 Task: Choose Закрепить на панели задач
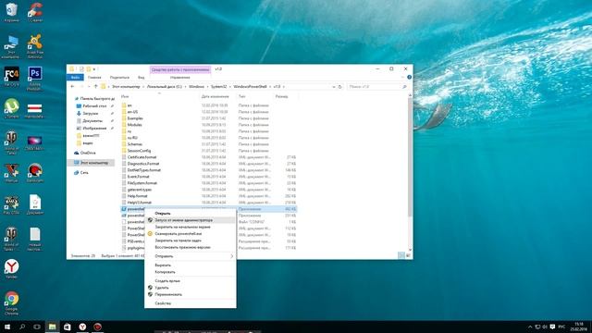tap(191, 240)
